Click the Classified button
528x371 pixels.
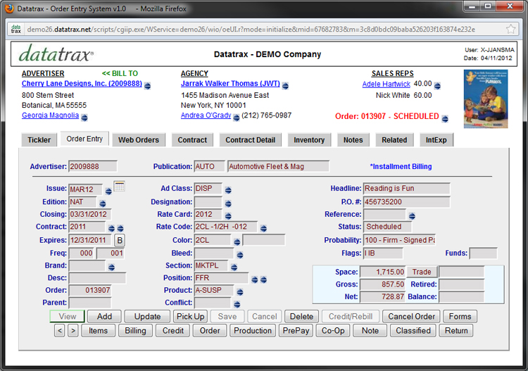(413, 331)
